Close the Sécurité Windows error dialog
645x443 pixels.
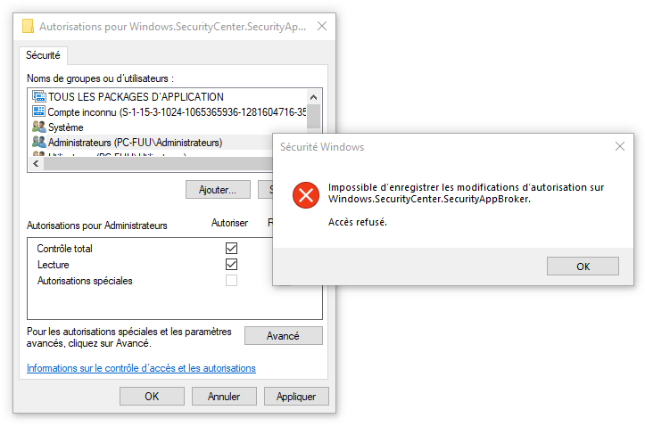619,146
